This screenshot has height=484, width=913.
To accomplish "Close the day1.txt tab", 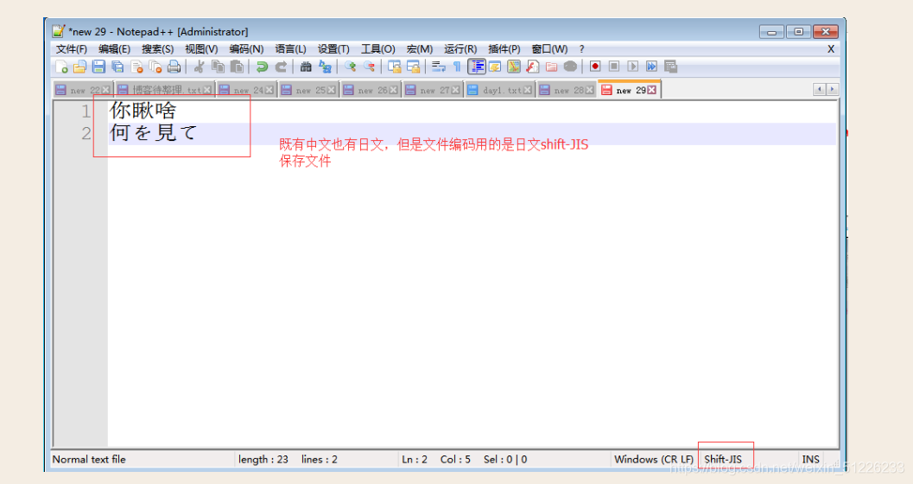I will pos(527,90).
